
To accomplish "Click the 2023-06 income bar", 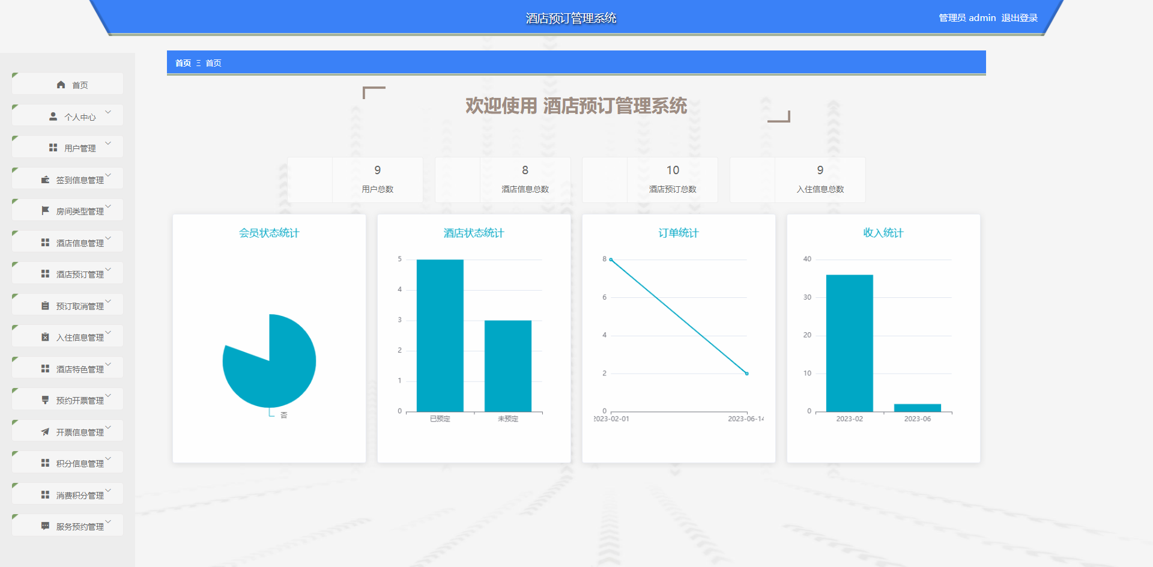I will 917,408.
